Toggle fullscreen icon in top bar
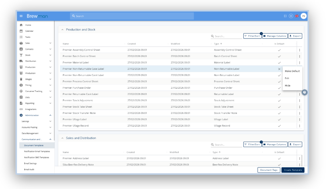 coord(285,16)
